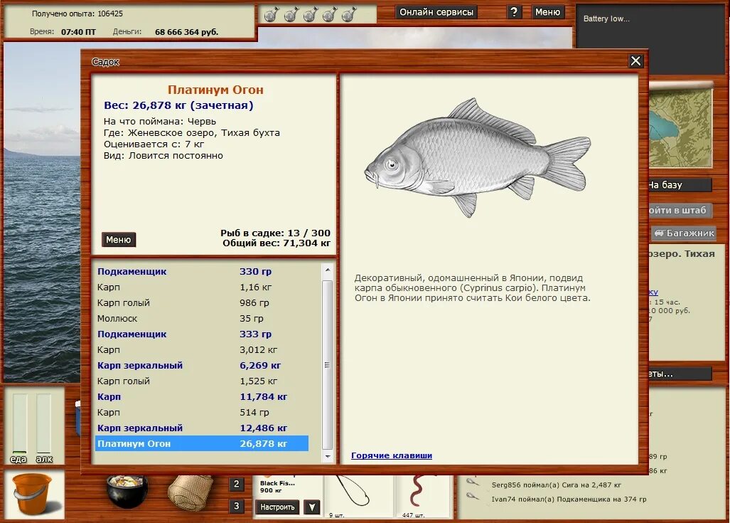Click the еда food level bar
This screenshot has height=523, width=730.
(x=20, y=423)
